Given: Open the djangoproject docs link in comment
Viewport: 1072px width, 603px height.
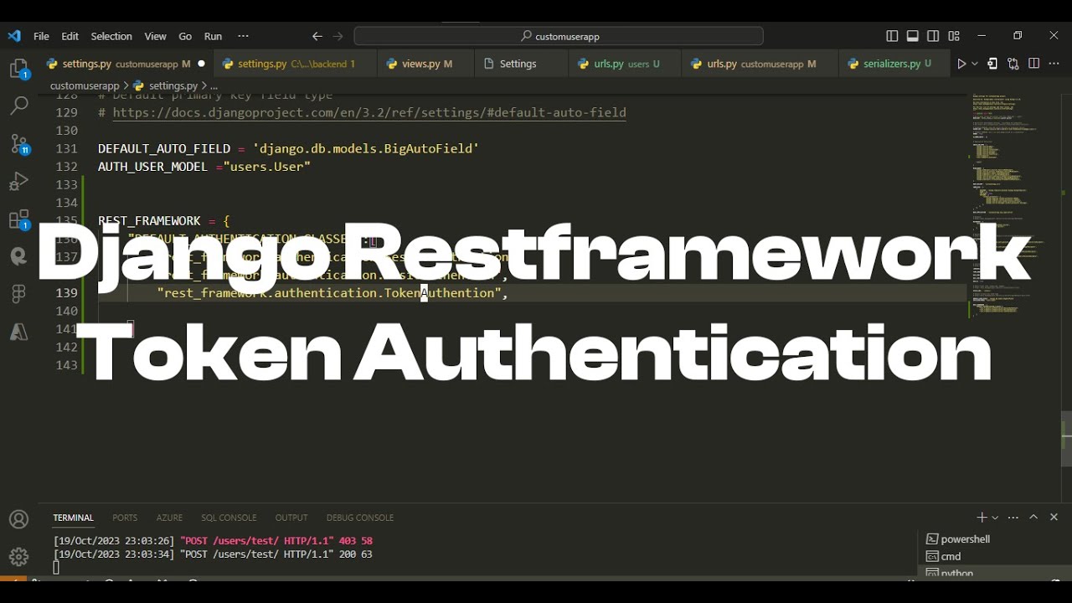Looking at the screenshot, I should tap(369, 112).
